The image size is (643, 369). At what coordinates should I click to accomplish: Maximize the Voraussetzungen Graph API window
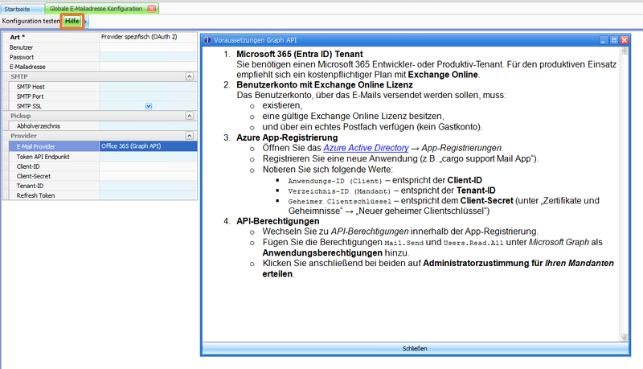point(614,39)
